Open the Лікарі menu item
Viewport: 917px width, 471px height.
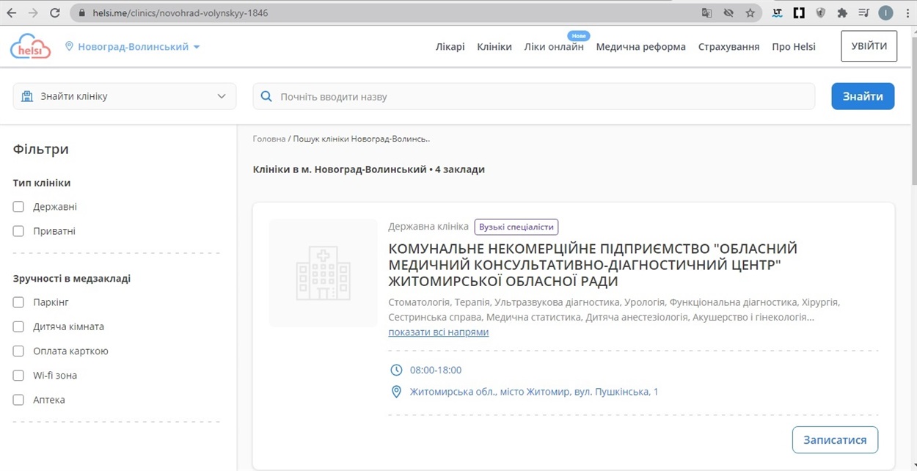450,47
